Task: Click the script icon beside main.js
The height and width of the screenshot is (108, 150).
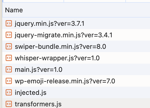Action: pyautogui.click(x=9, y=69)
